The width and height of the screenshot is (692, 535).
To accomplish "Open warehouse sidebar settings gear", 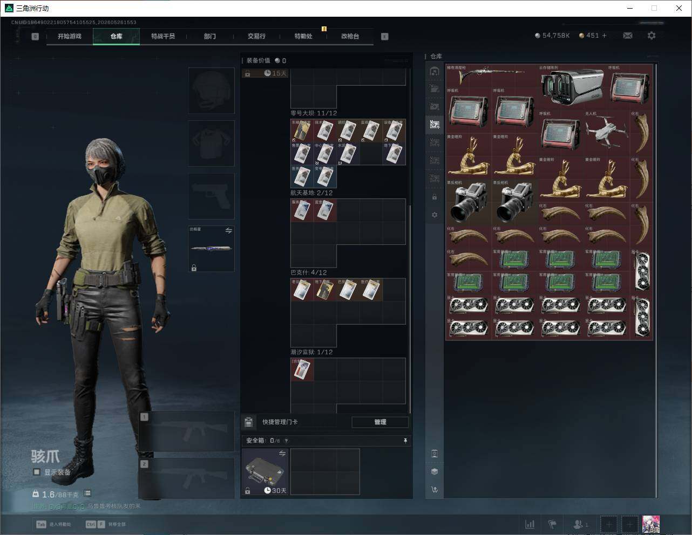I will (435, 215).
